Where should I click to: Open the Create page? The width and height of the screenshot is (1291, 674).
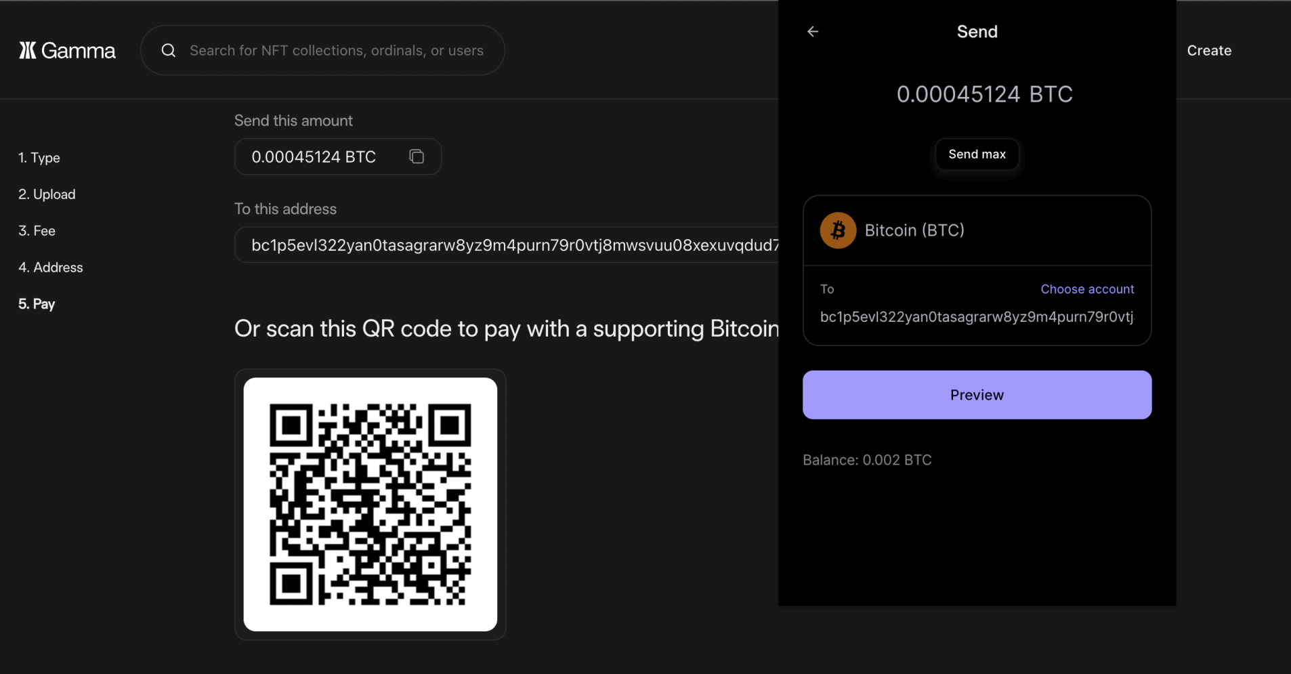pyautogui.click(x=1208, y=49)
